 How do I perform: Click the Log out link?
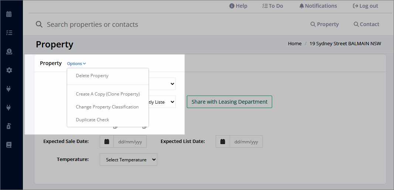coord(366,6)
